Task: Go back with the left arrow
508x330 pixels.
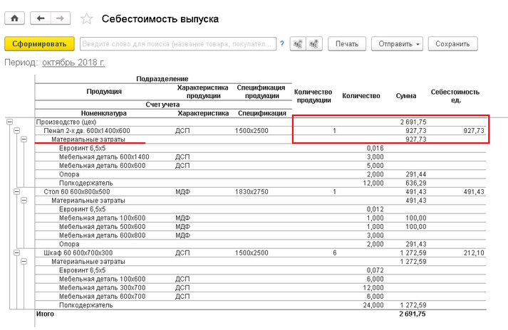Action: point(41,18)
